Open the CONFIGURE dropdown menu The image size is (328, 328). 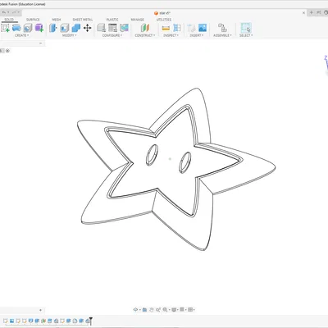112,35
